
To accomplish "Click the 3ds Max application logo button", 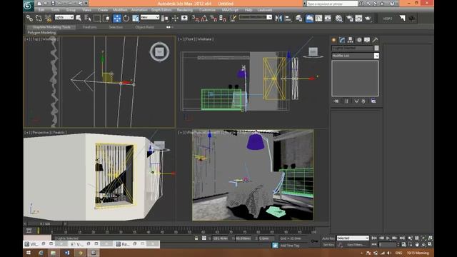I will tap(29, 6).
